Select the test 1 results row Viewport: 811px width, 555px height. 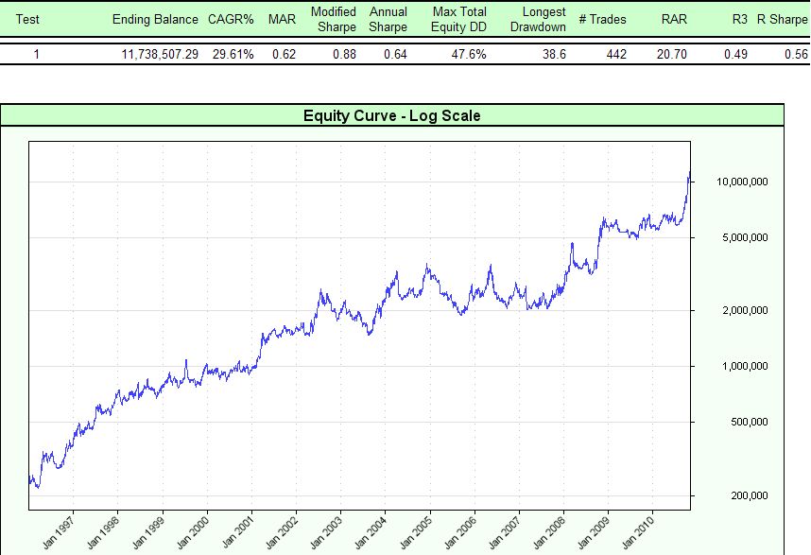(378, 54)
